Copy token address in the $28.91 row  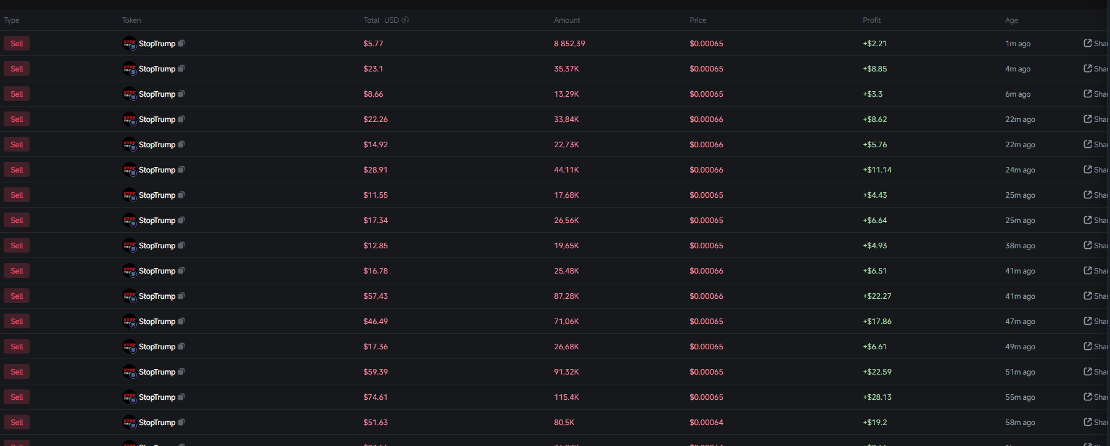[181, 169]
